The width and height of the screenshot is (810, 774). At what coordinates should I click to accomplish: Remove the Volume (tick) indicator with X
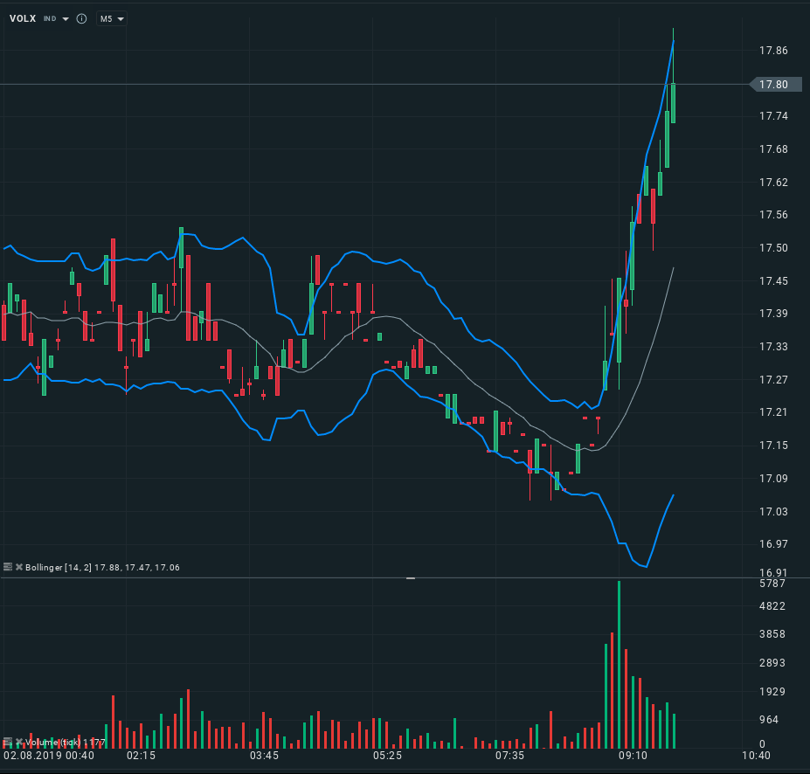click(x=19, y=742)
